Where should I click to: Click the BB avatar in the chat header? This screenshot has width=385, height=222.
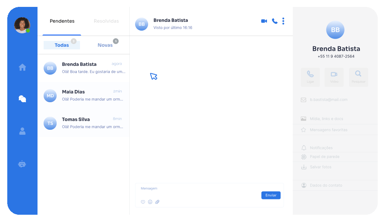(142, 24)
